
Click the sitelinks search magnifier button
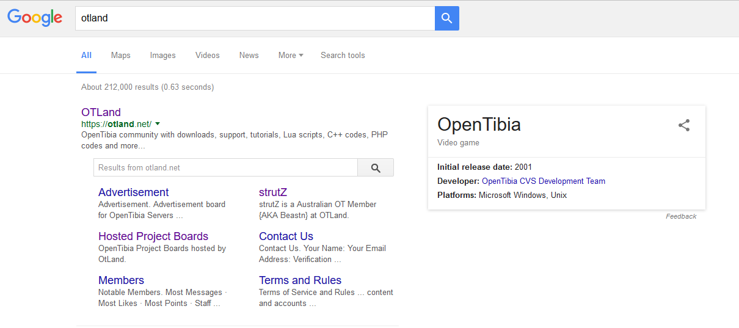pos(376,167)
